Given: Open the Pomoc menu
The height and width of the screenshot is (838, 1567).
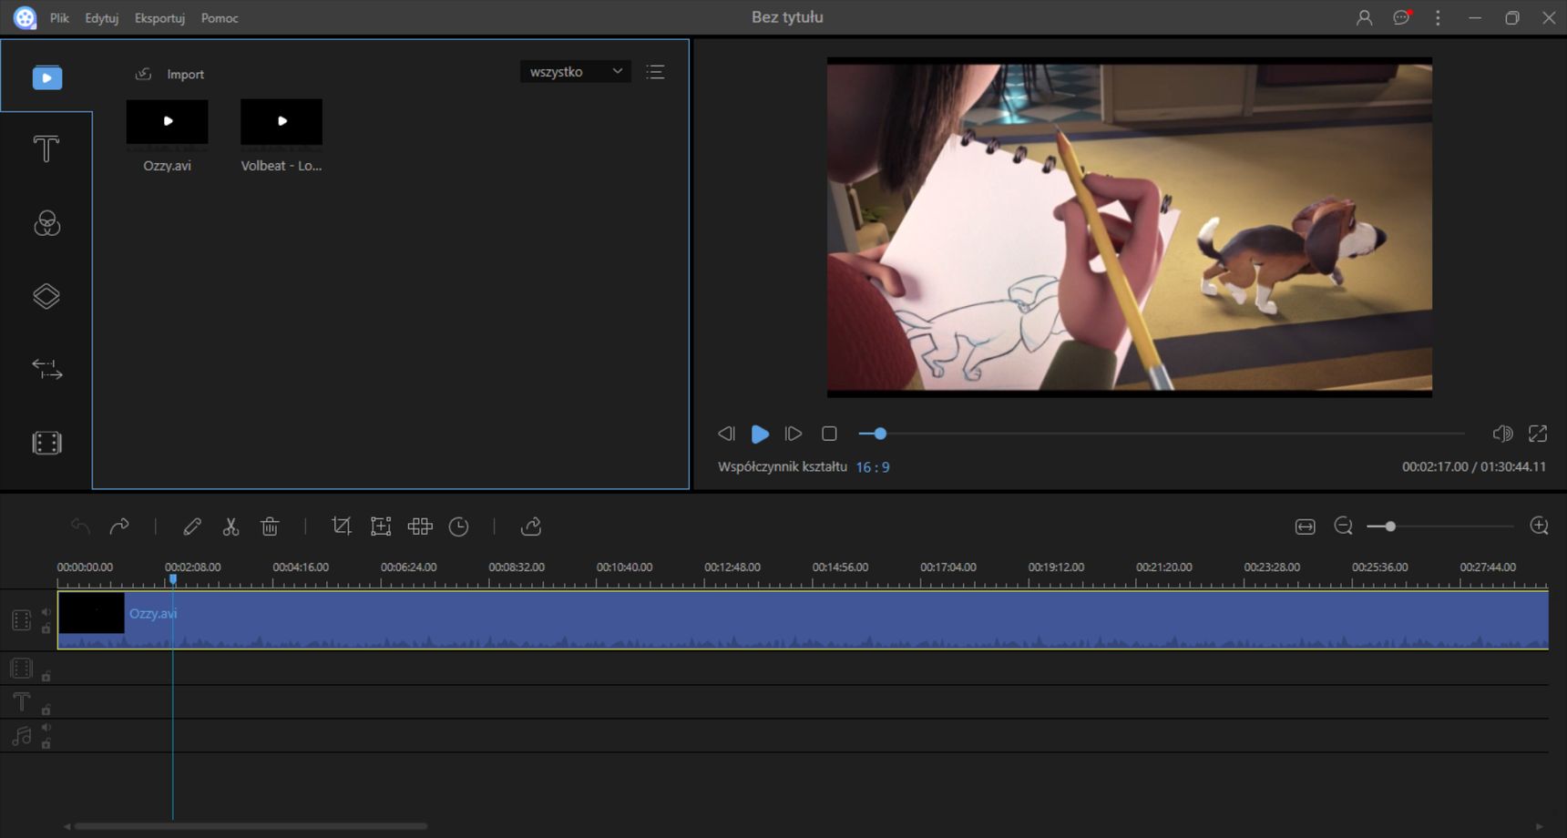Looking at the screenshot, I should [220, 18].
